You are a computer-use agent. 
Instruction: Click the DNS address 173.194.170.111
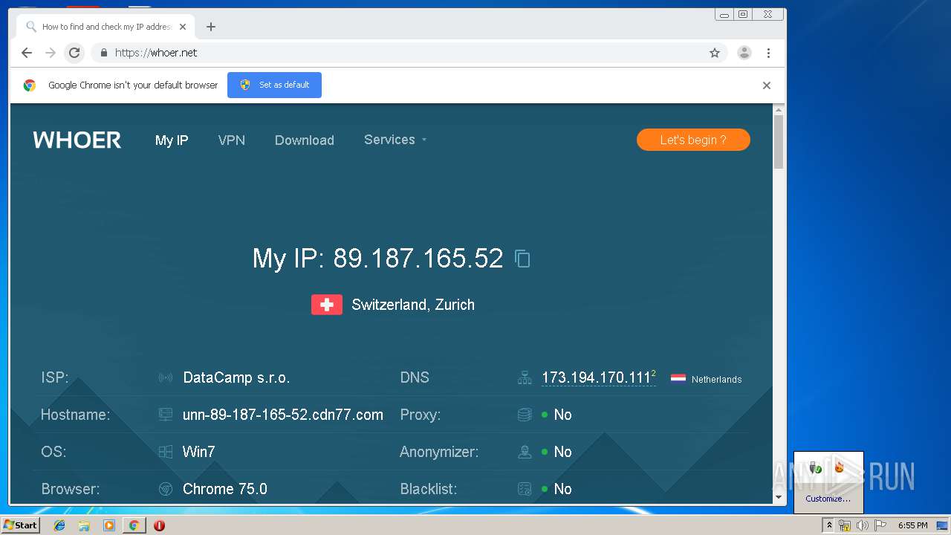pyautogui.click(x=596, y=377)
